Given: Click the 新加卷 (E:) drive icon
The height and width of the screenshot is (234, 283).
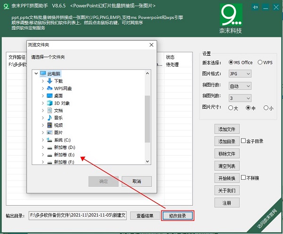Looking at the screenshot, I should tap(50, 155).
